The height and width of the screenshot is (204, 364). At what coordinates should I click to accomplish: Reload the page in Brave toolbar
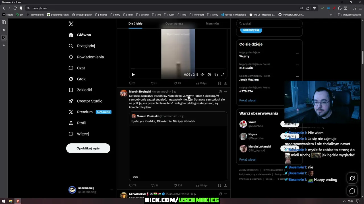point(15,8)
